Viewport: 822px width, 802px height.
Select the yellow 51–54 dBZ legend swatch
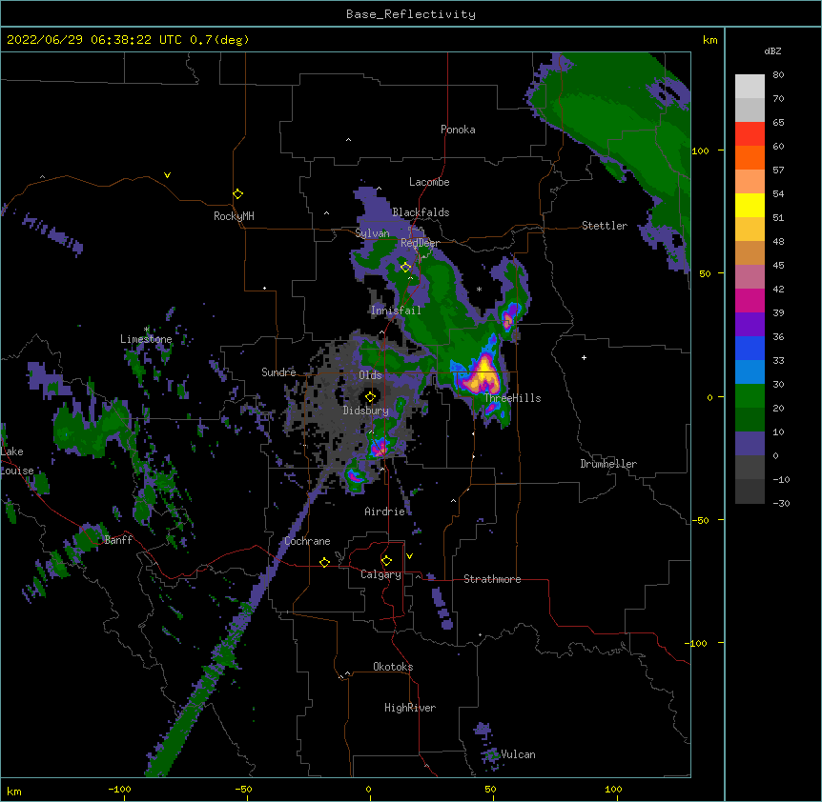(x=750, y=206)
